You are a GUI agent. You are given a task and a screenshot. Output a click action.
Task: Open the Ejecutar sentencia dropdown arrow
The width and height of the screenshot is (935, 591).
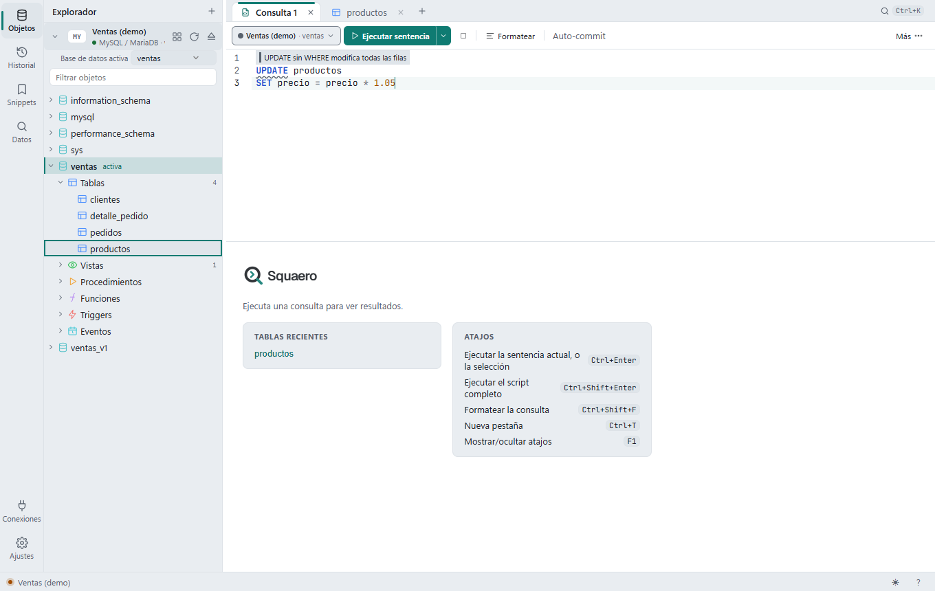pyautogui.click(x=443, y=36)
